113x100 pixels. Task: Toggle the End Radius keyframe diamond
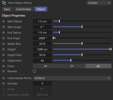(x=4, y=33)
